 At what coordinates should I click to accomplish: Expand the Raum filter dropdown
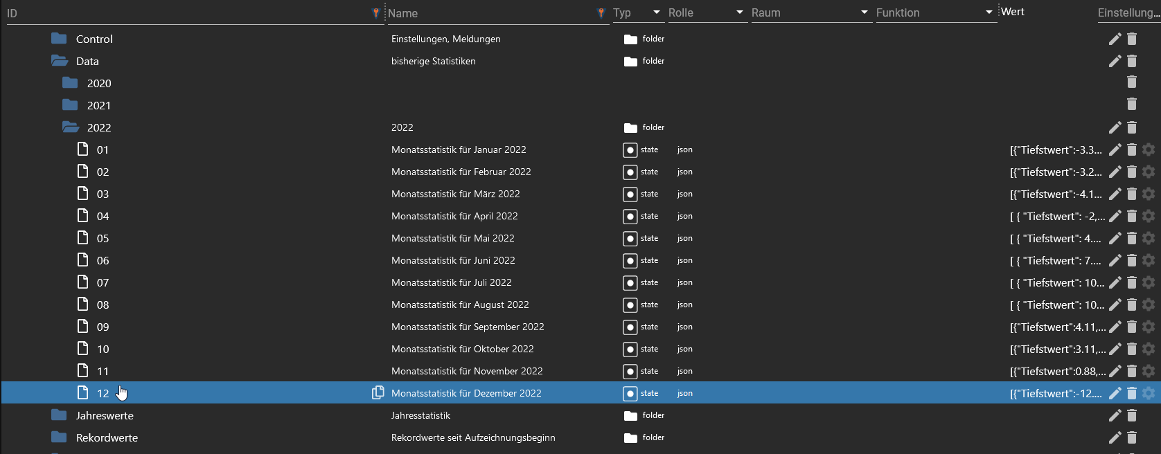864,12
